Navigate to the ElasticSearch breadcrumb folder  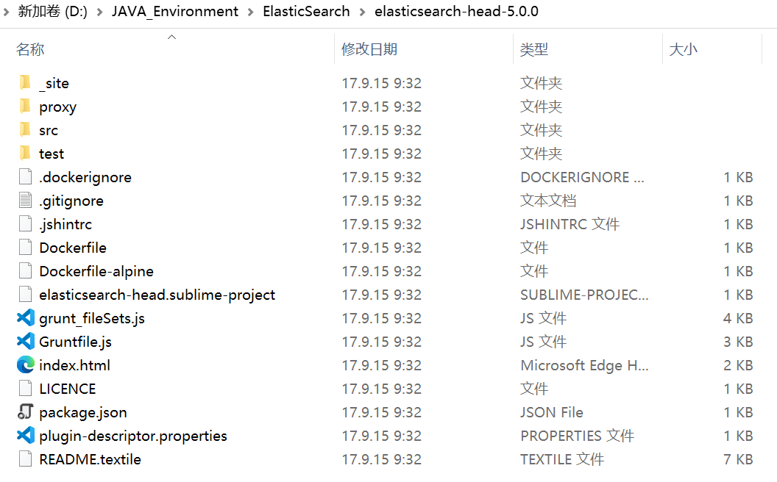pyautogui.click(x=306, y=12)
